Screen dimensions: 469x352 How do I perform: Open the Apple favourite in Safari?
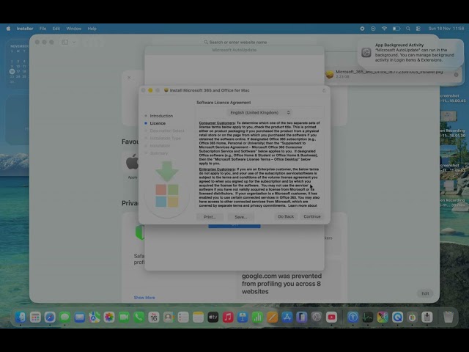(x=132, y=166)
